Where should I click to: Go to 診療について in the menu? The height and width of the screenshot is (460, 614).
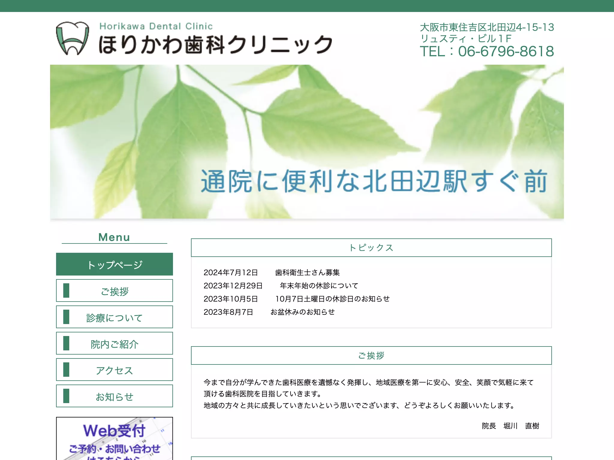click(x=115, y=317)
